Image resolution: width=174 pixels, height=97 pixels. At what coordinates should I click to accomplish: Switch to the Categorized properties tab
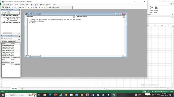tap(11, 41)
